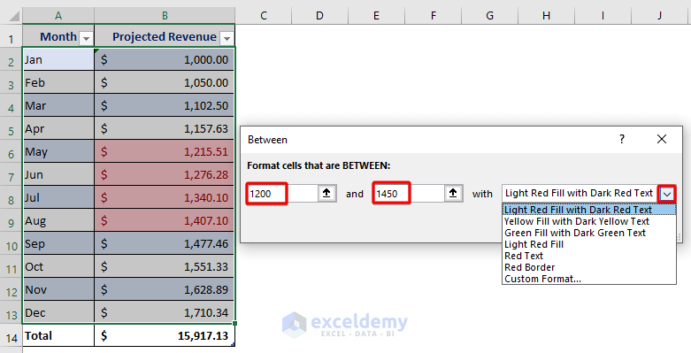Click the 1,000.00 revenue cell
691x353 pixels.
(x=165, y=59)
